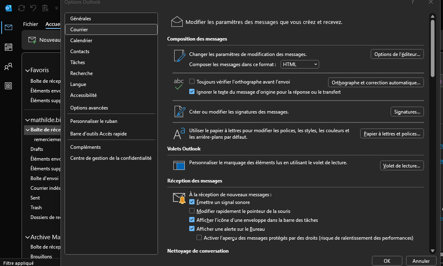Select Générales in the options category list
The image size is (443, 266).
111,19
